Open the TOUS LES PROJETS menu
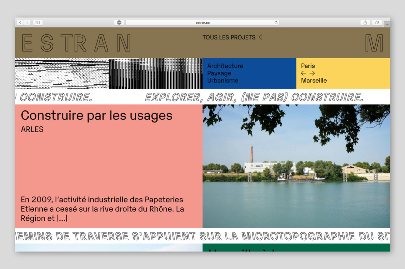The height and width of the screenshot is (269, 405). pyautogui.click(x=229, y=37)
